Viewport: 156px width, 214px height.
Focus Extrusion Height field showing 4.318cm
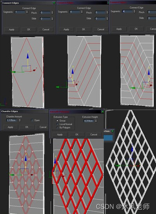[x=89, y=121]
